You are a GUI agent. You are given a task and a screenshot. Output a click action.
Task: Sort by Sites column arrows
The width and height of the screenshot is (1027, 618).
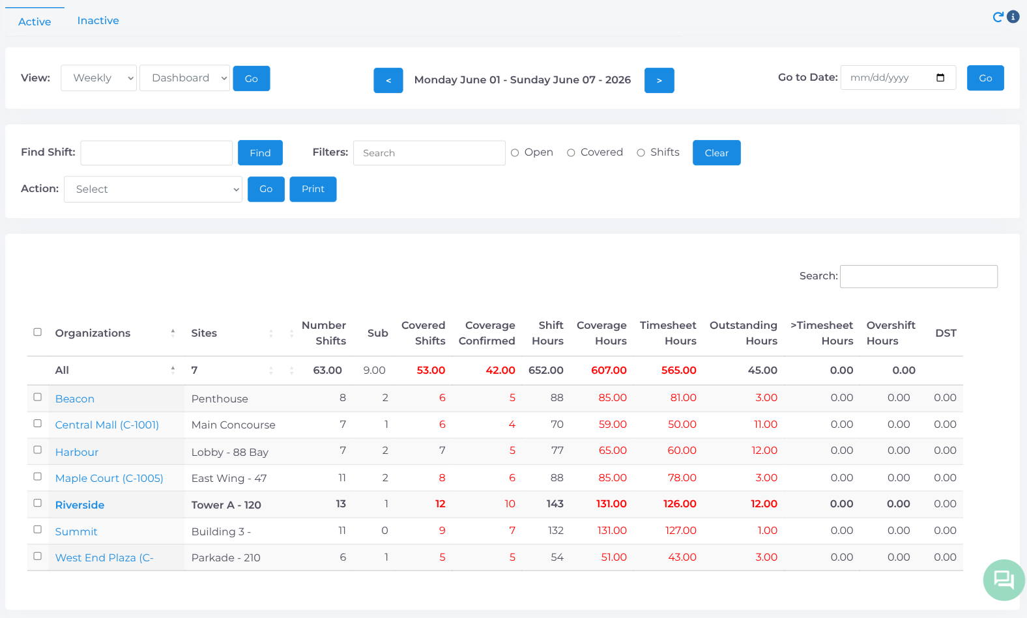tap(271, 333)
